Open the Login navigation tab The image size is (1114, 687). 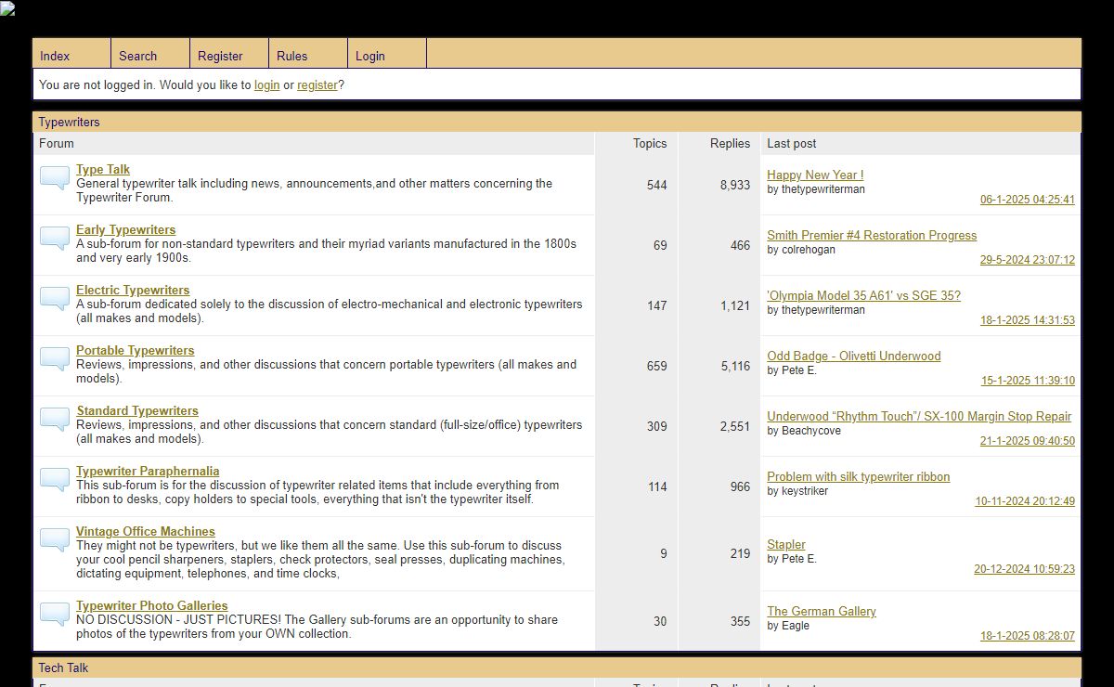click(387, 55)
